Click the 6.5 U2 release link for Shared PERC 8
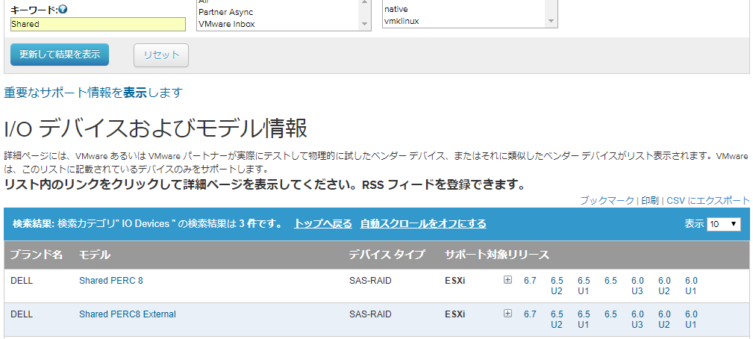This screenshot has height=339, width=753. click(557, 286)
